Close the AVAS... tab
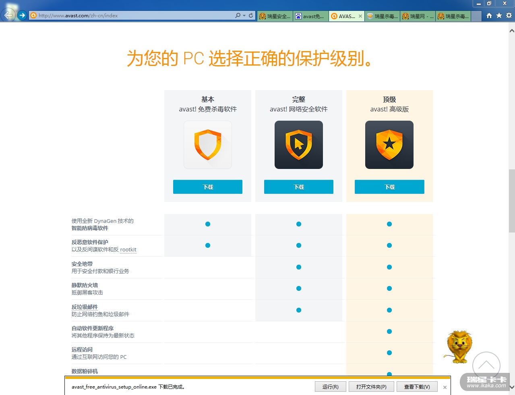 tap(360, 16)
